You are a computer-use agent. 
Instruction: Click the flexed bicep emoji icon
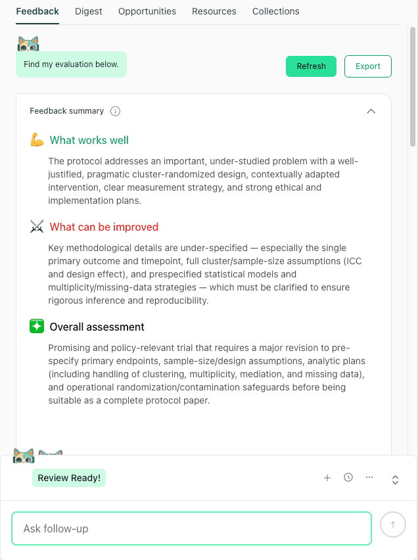37,140
